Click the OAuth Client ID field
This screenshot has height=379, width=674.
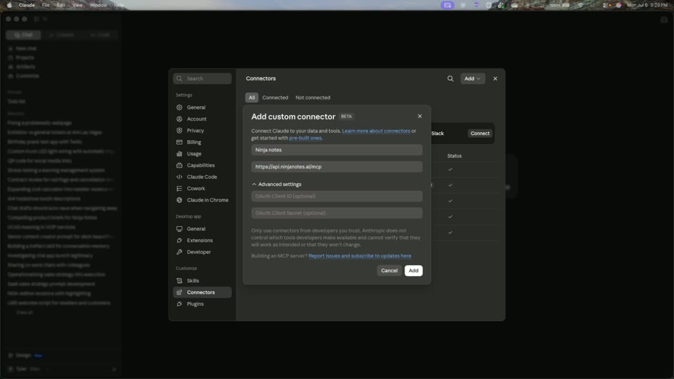tap(337, 196)
